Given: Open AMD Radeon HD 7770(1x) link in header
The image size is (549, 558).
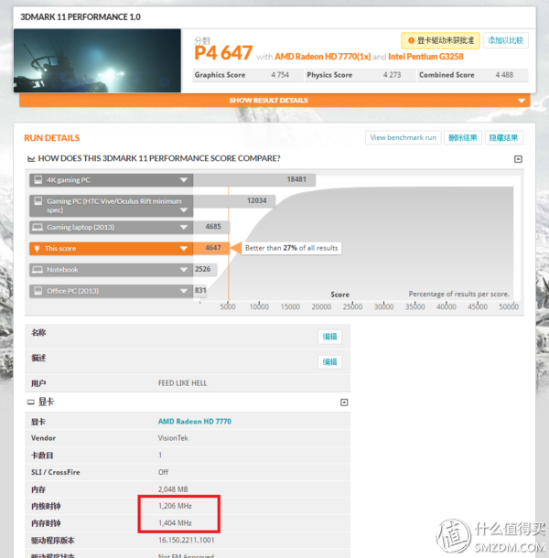Looking at the screenshot, I should tap(323, 57).
